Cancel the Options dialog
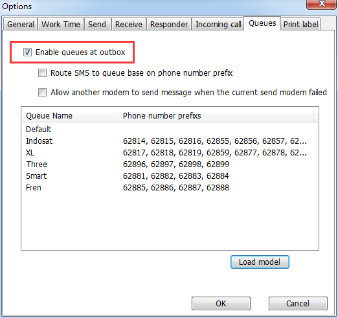Image resolution: width=338 pixels, height=318 pixels. tap(298, 303)
